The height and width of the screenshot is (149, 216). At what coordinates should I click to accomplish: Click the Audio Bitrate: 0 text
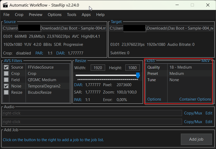(x=181, y=45)
